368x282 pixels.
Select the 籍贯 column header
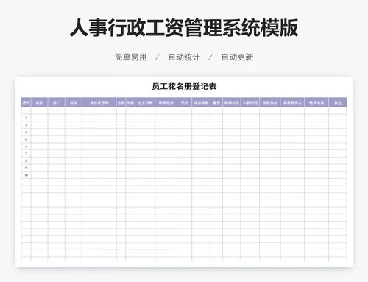click(x=216, y=102)
